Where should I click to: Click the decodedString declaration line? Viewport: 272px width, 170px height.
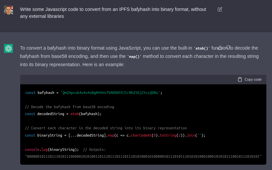point(63,114)
